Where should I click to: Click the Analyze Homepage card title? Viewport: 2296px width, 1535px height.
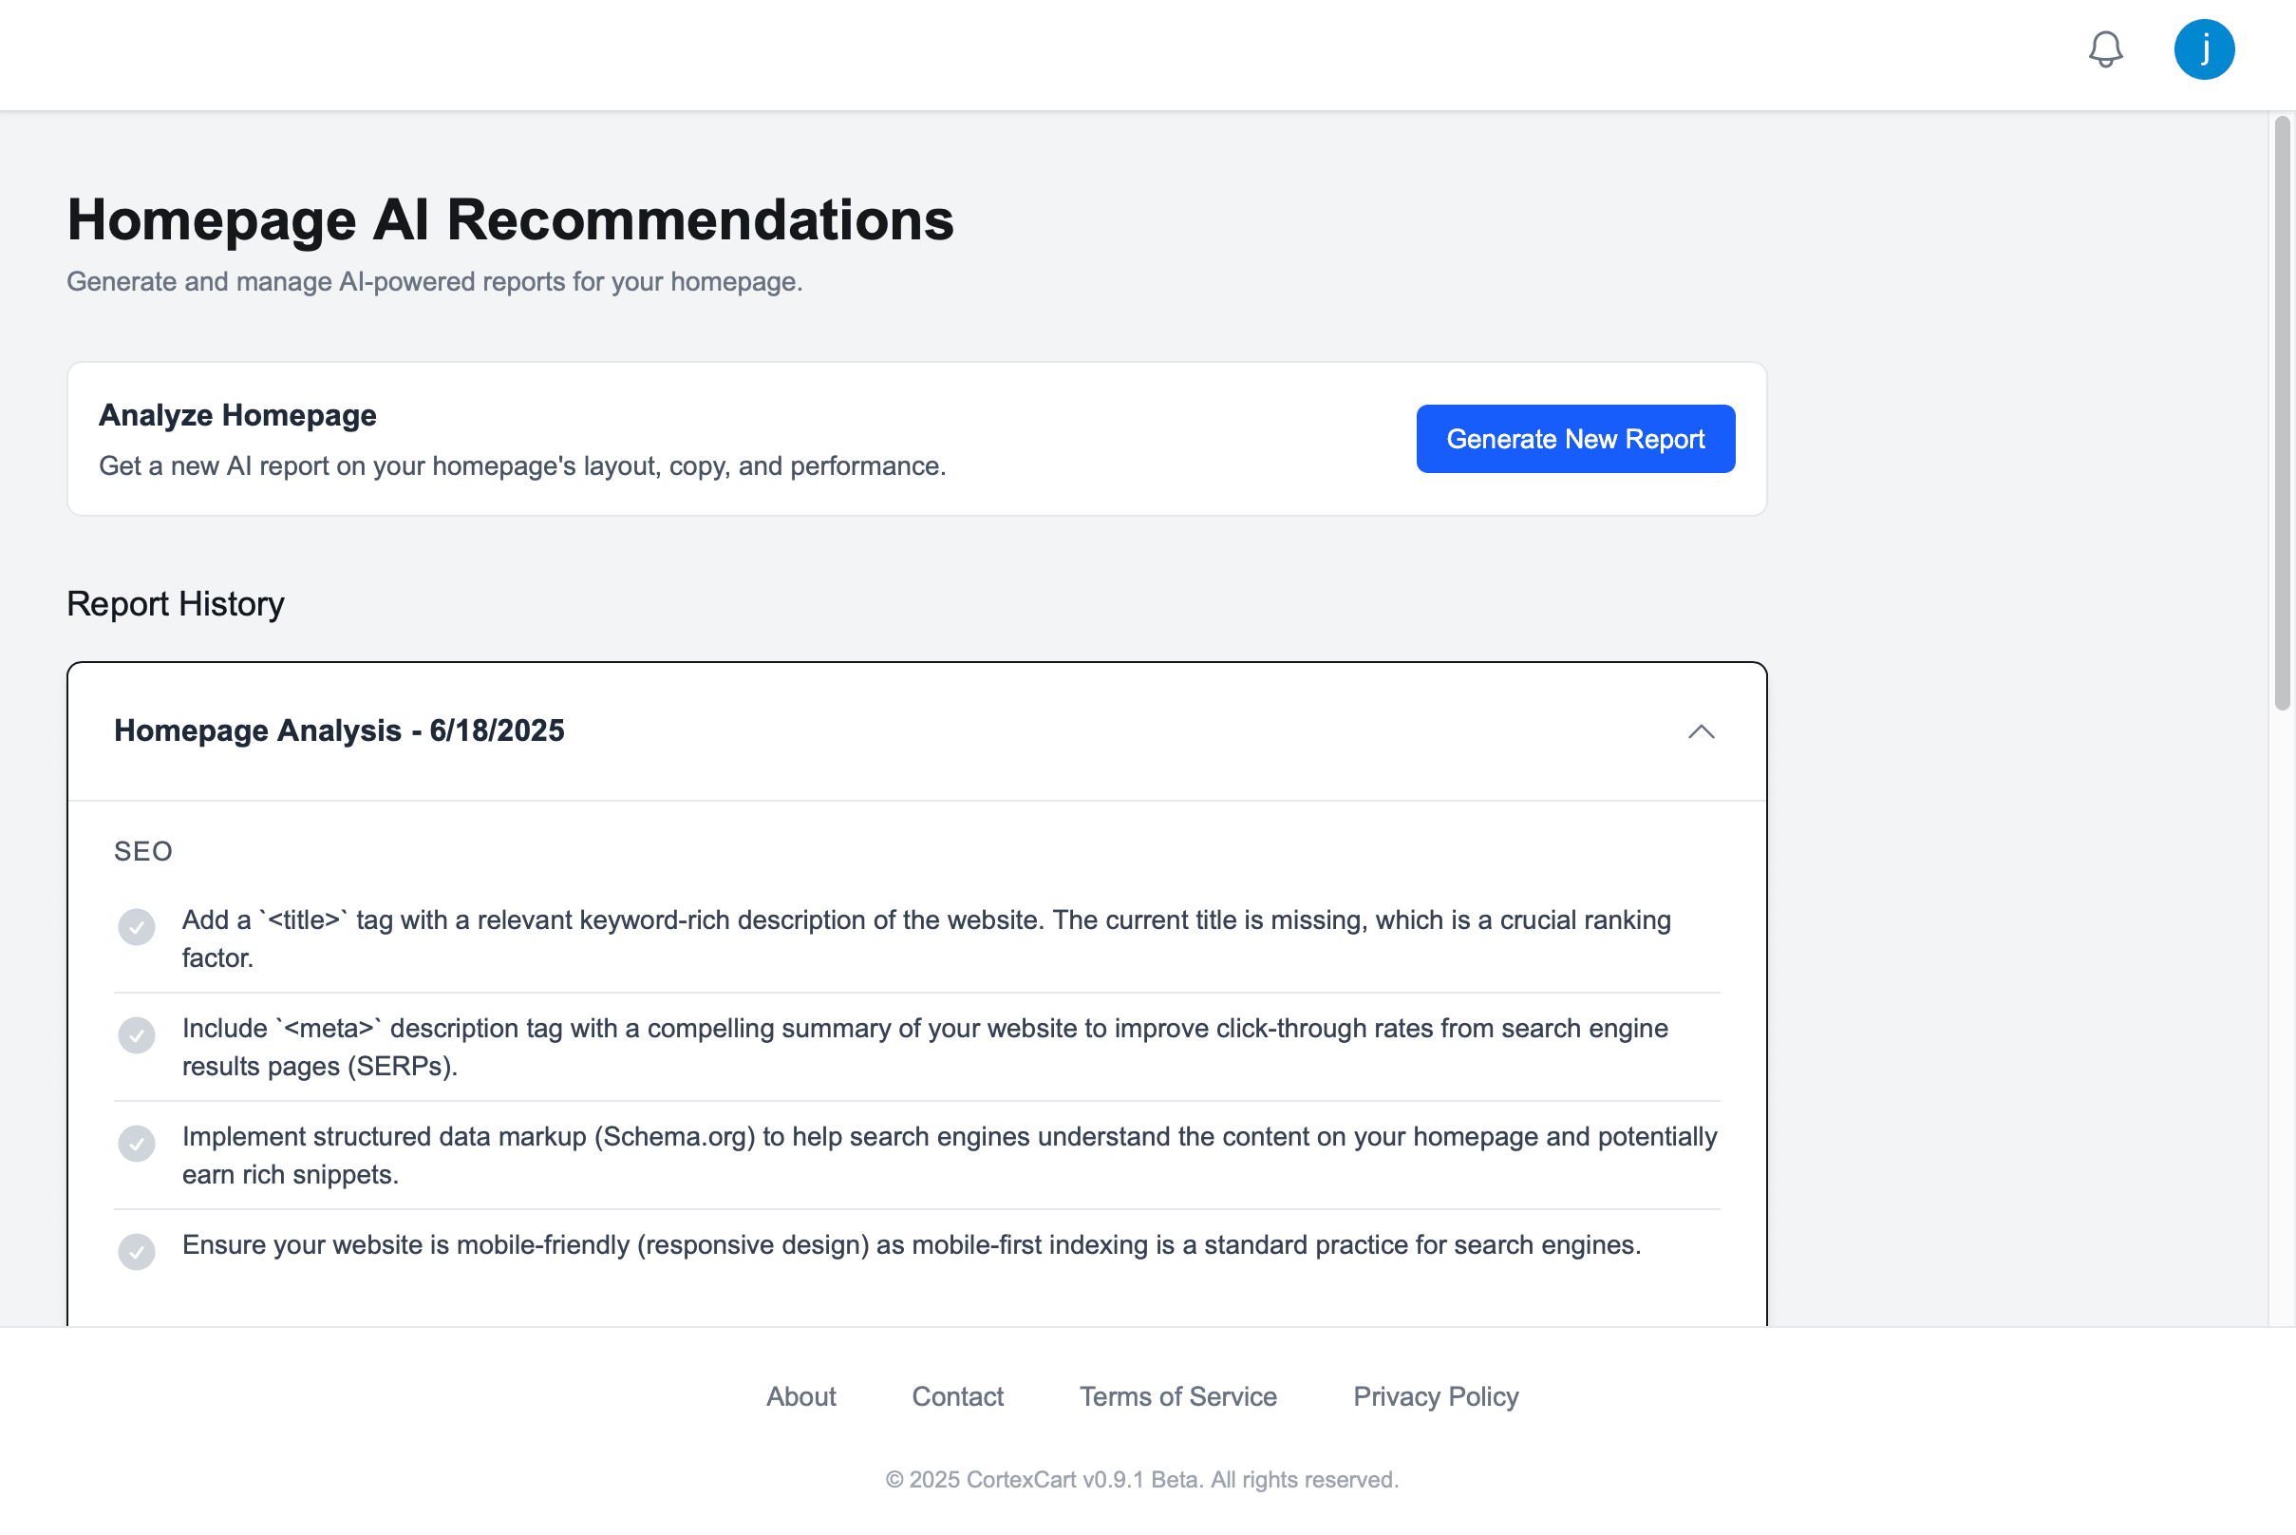237,415
